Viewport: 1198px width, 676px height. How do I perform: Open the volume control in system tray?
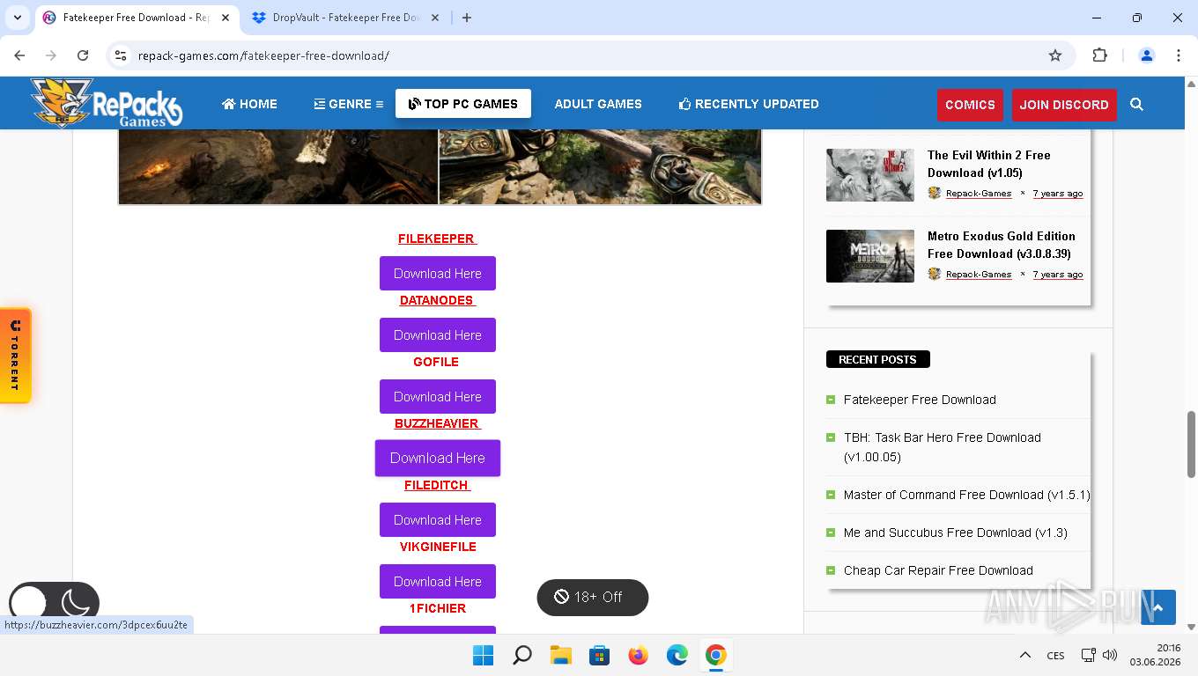(1110, 655)
